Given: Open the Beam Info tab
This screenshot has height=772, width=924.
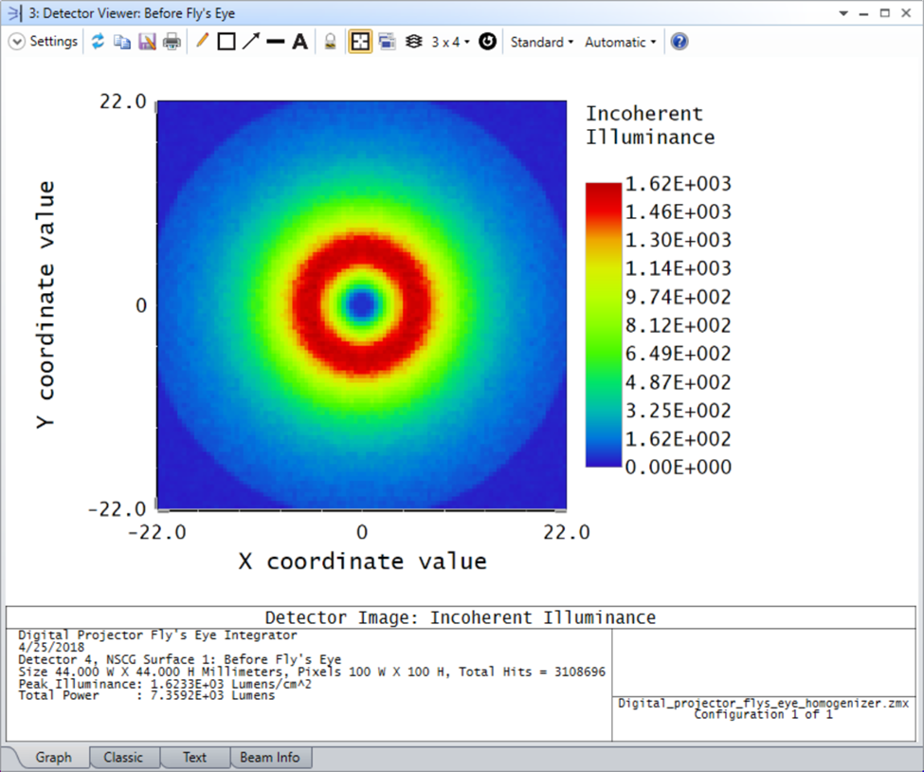Looking at the screenshot, I should click(271, 757).
